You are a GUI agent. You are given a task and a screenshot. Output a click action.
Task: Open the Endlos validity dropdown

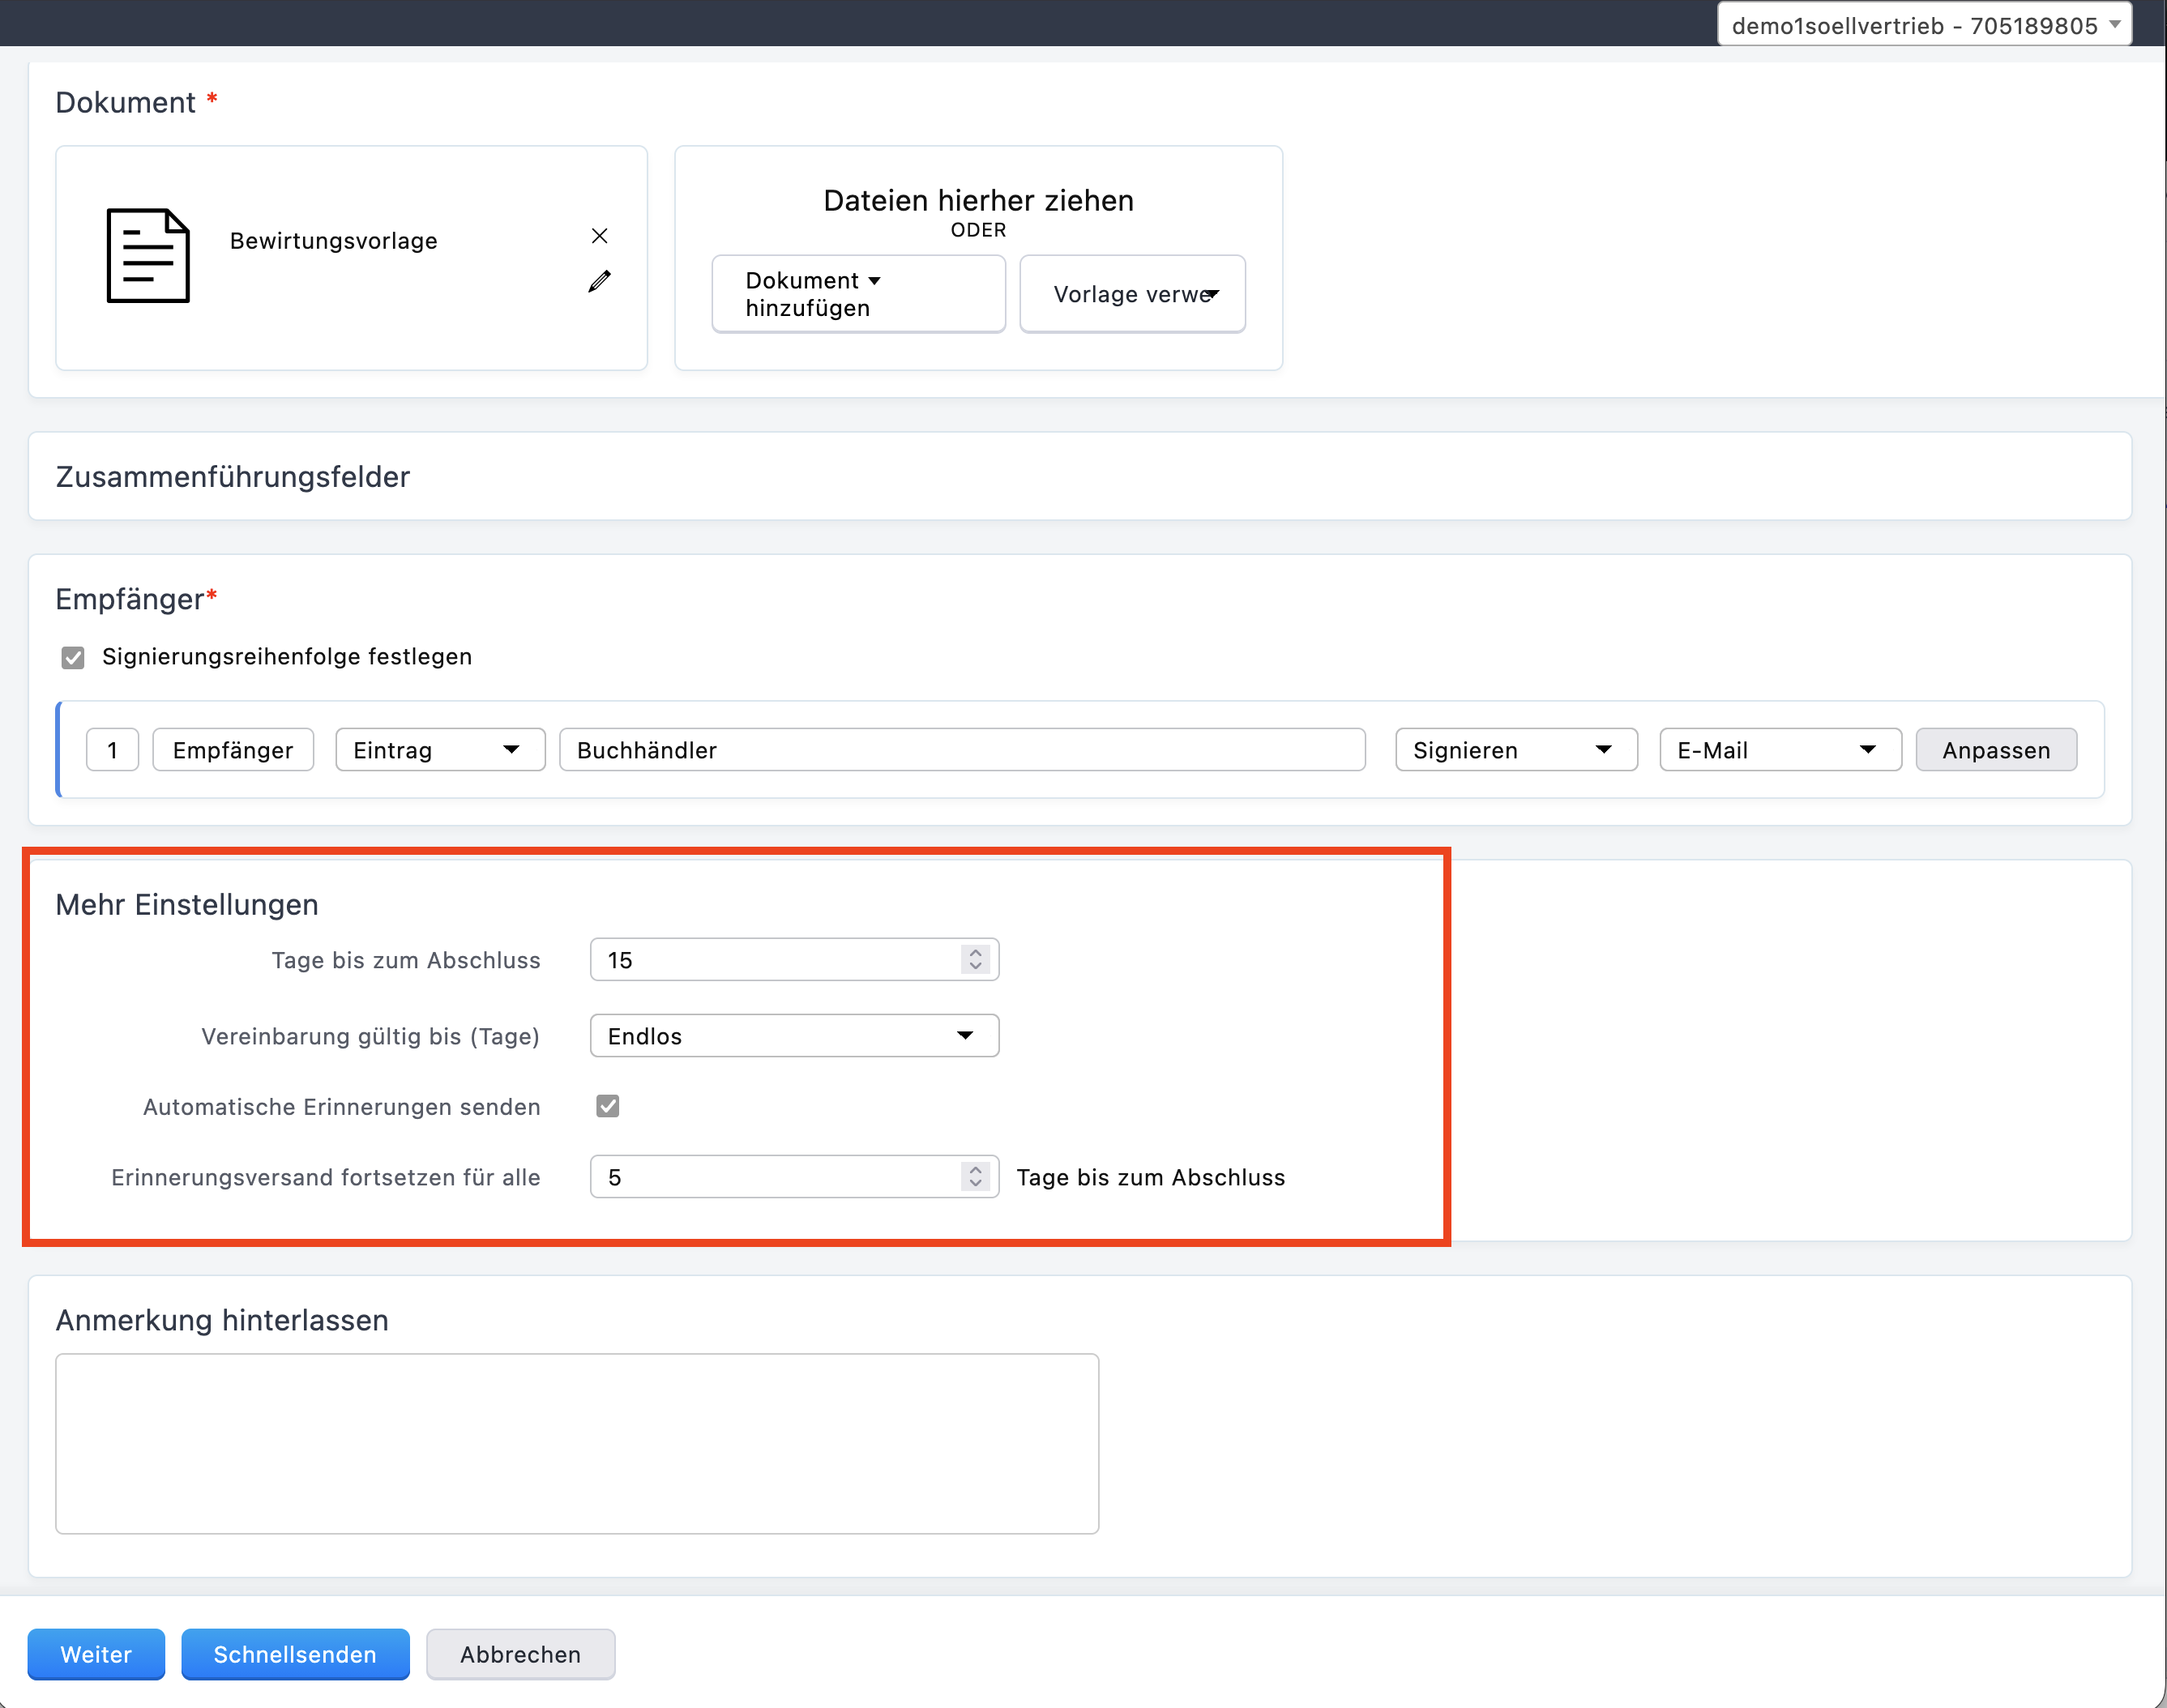pos(794,1036)
